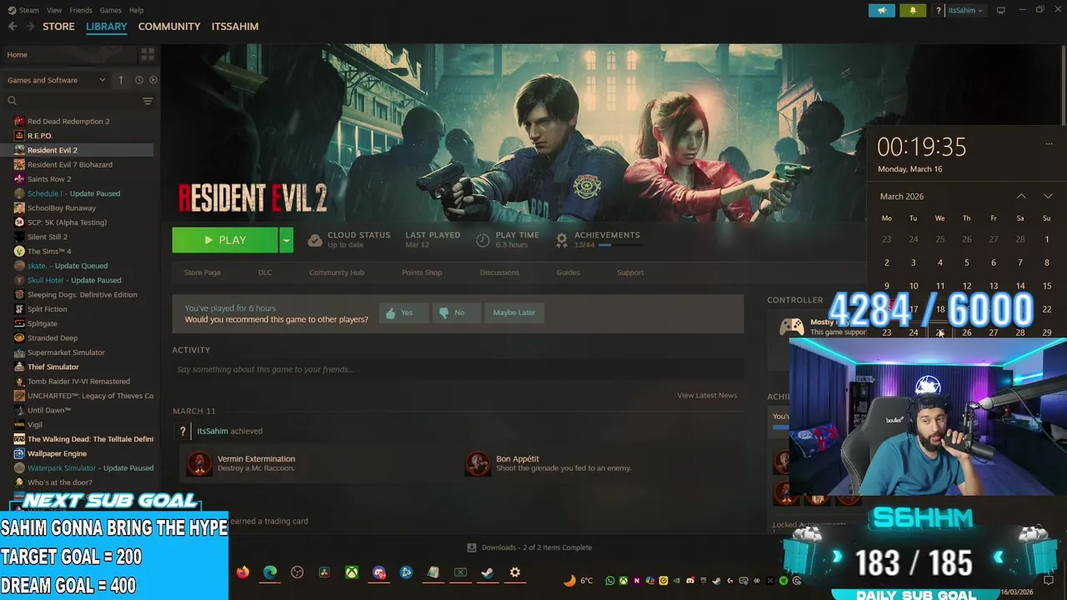Viewport: 1067px width, 600px height.
Task: Toggle library collections grid view icon
Action: 148,55
